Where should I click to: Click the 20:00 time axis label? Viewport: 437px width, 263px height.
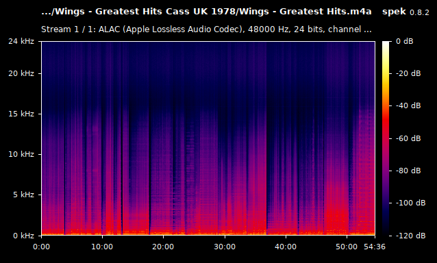(x=163, y=247)
